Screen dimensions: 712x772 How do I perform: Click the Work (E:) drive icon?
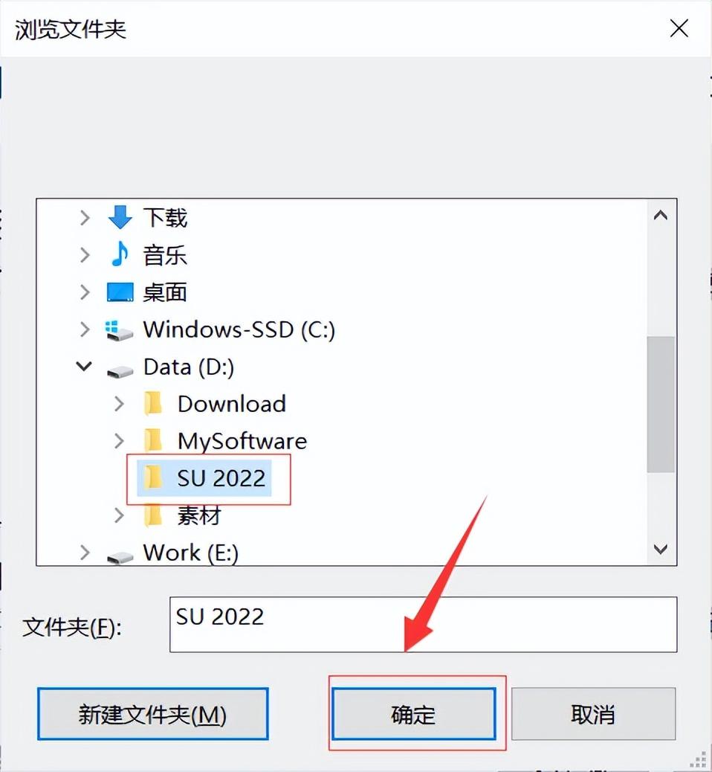point(120,557)
